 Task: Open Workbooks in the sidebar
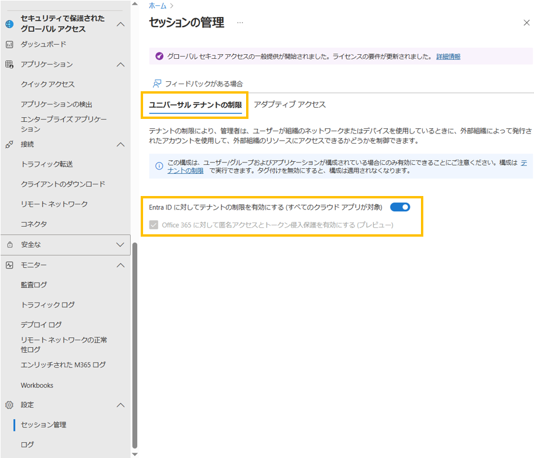37,385
